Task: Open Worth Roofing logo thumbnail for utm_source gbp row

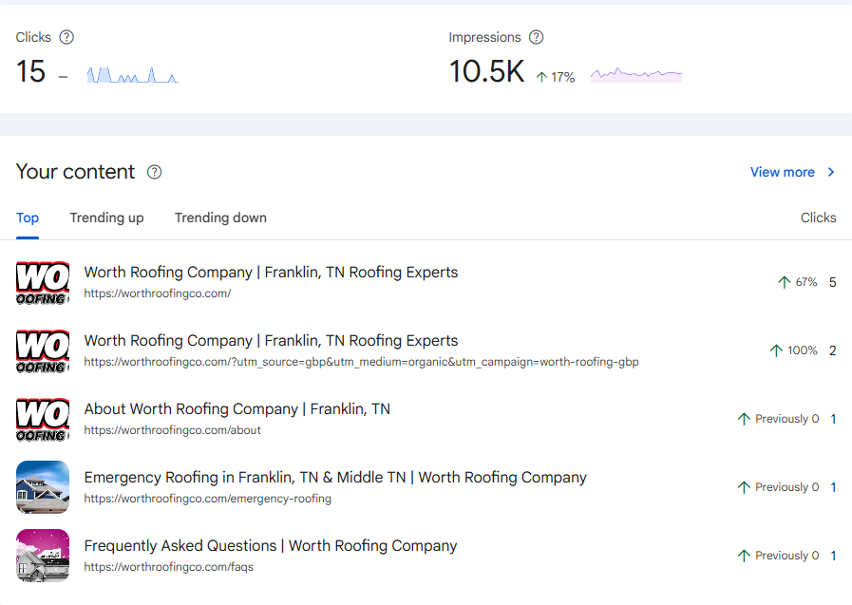Action: click(43, 350)
